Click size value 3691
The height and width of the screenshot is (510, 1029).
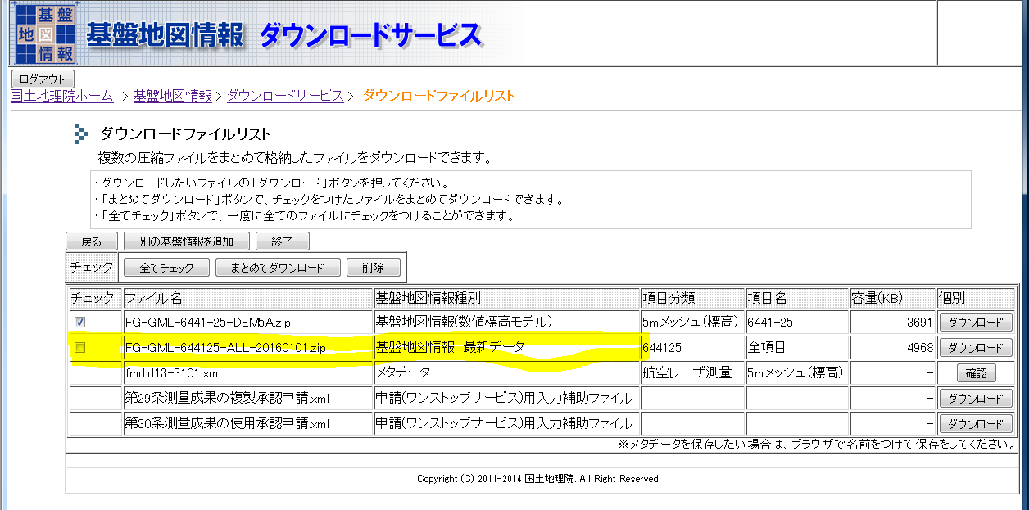tap(919, 323)
